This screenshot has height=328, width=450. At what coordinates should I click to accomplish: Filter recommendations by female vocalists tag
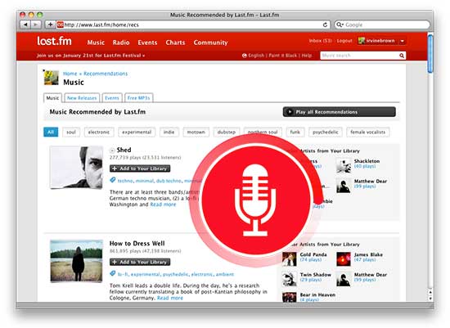368,132
